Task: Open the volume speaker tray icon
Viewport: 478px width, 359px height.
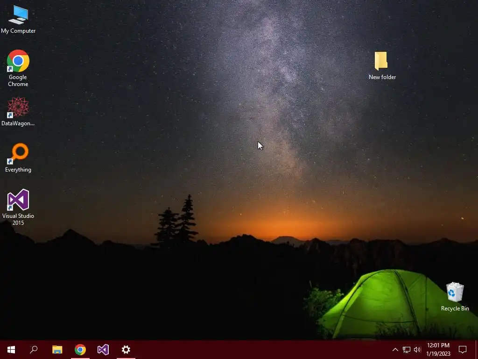Action: (417, 350)
